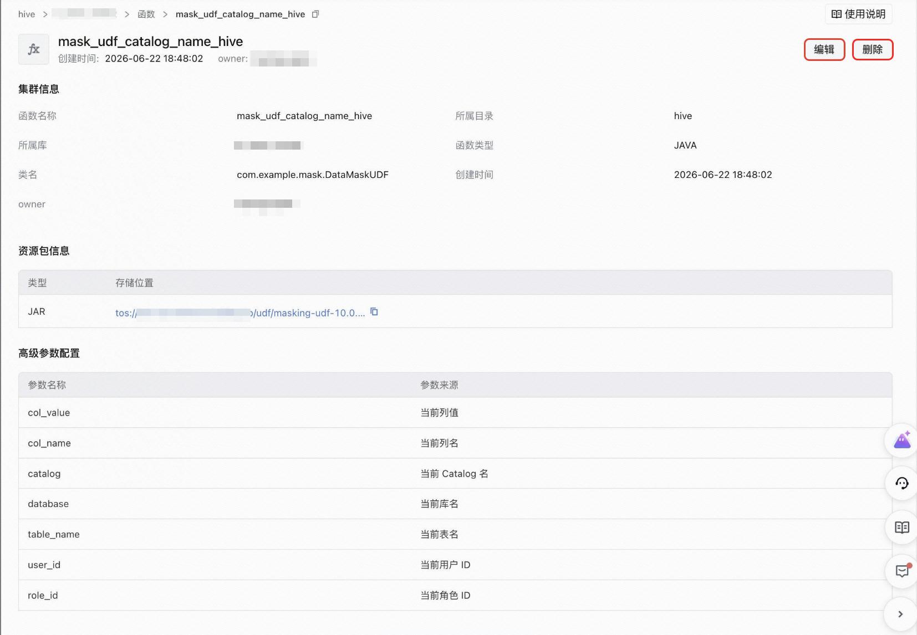The image size is (917, 635).
Task: Click the creation time under the title
Action: point(154,58)
